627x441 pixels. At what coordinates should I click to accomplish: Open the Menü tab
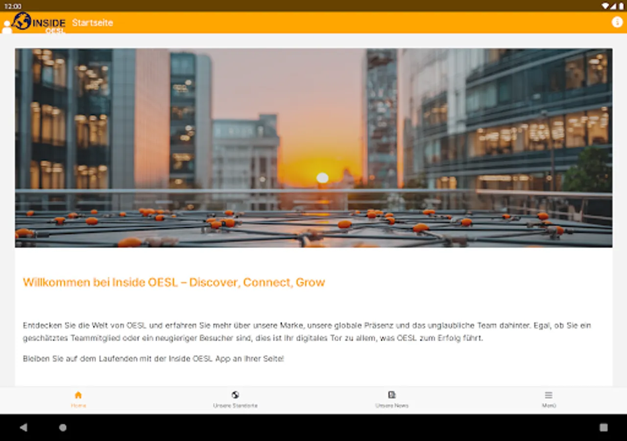pos(548,405)
